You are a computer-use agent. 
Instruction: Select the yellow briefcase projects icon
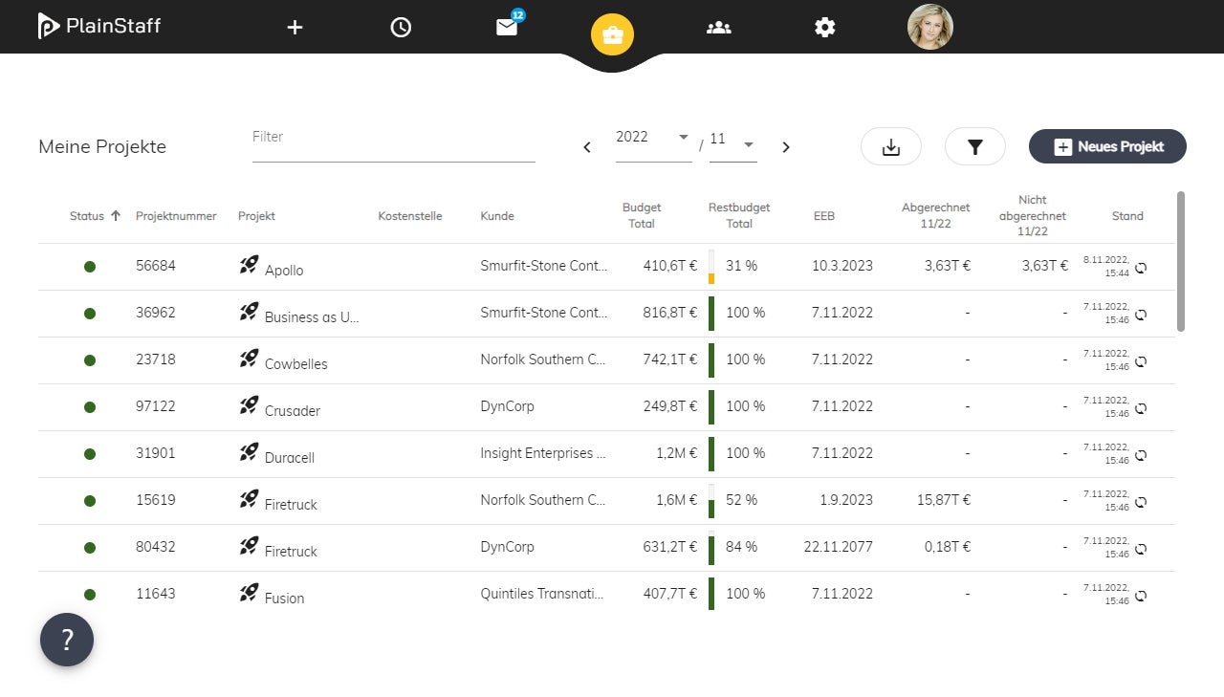612,35
